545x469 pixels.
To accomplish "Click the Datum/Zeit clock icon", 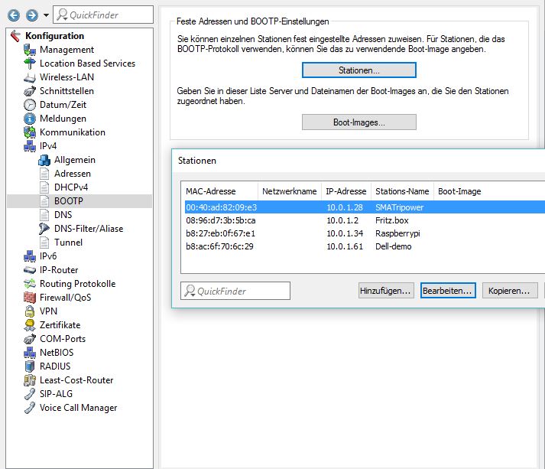I will pos(30,105).
